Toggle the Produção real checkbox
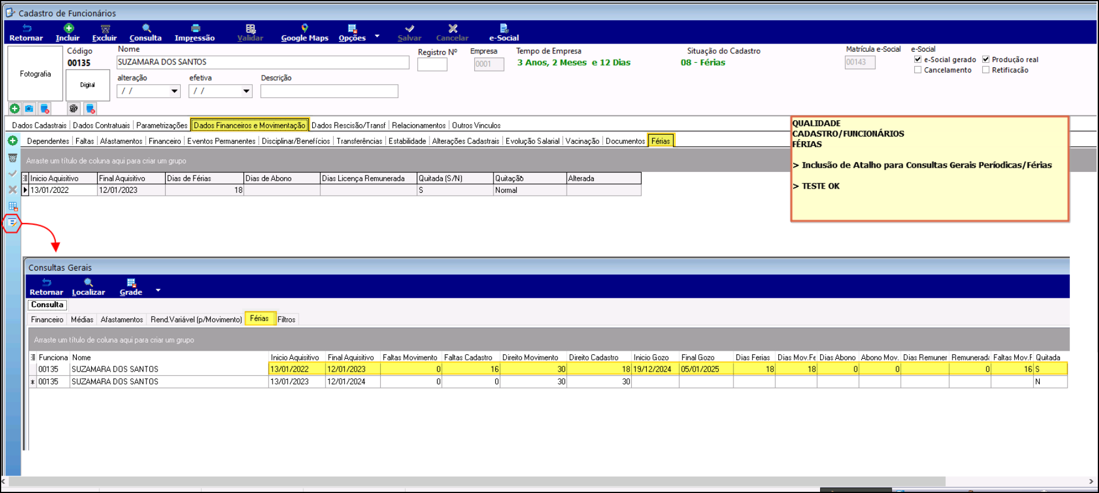Viewport: 1099px width, 493px height. (x=986, y=59)
